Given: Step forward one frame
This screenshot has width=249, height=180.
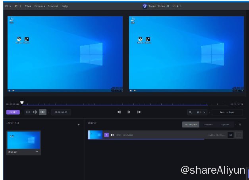Looking at the screenshot, I should (x=139, y=112).
